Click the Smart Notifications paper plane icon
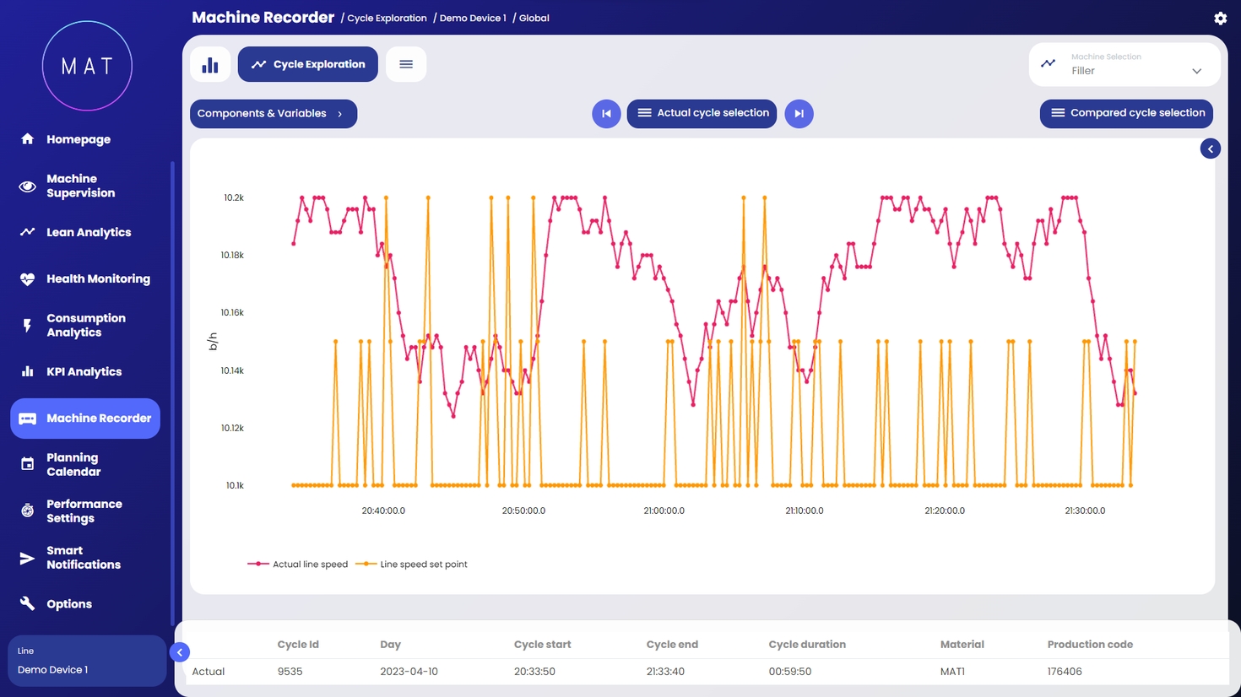 point(28,558)
